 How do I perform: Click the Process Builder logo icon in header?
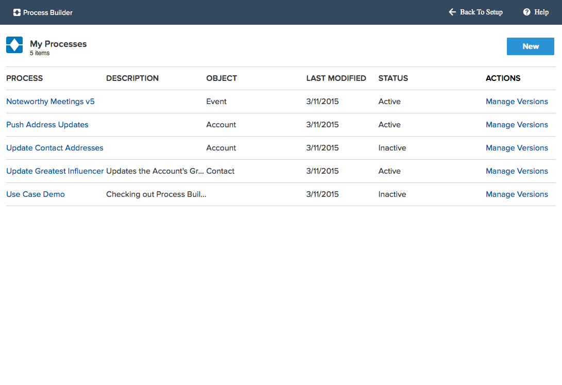tap(17, 12)
